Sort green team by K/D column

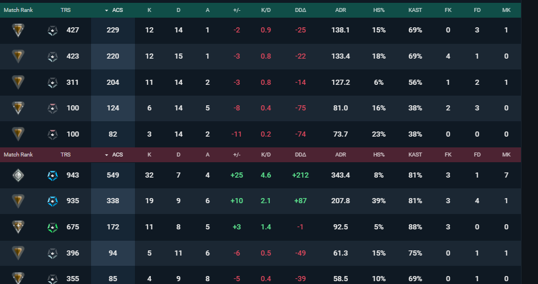tap(266, 10)
